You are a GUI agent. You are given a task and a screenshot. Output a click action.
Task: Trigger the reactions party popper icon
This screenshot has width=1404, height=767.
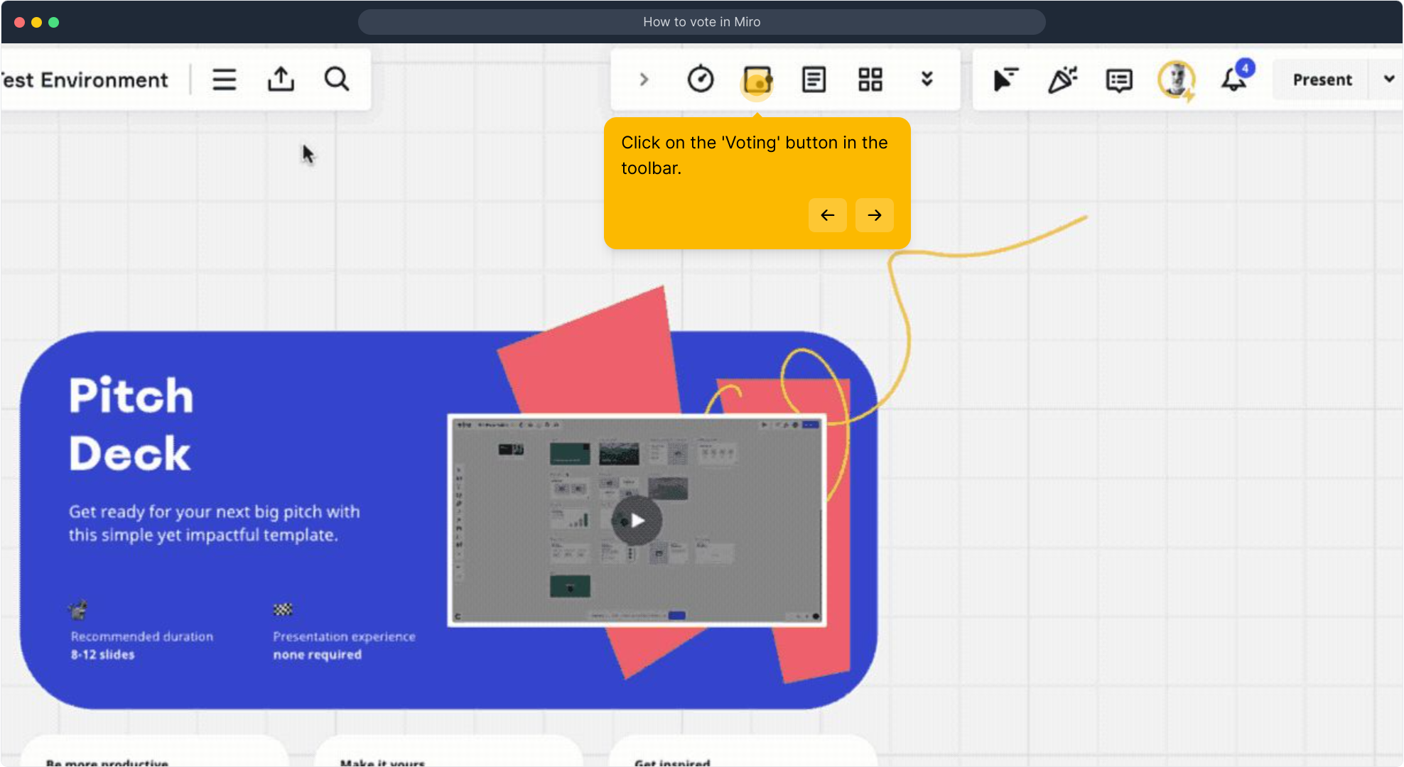[1063, 80]
